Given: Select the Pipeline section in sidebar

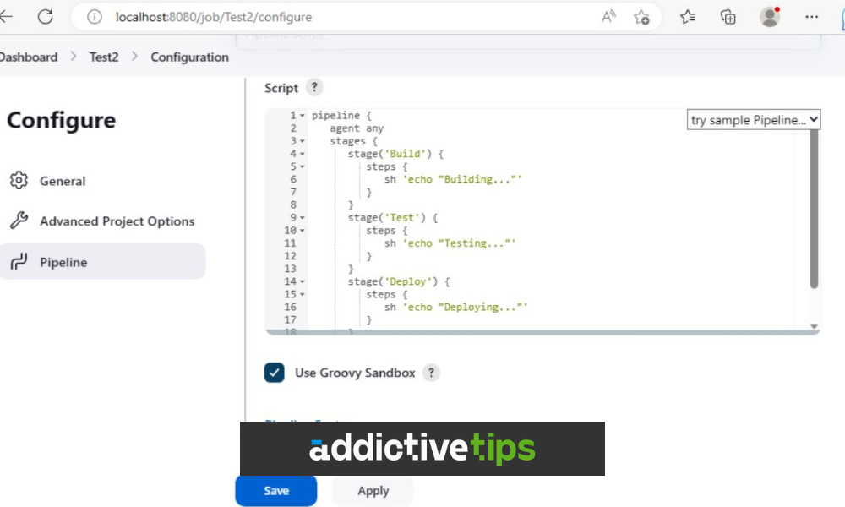Looking at the screenshot, I should click(x=63, y=261).
